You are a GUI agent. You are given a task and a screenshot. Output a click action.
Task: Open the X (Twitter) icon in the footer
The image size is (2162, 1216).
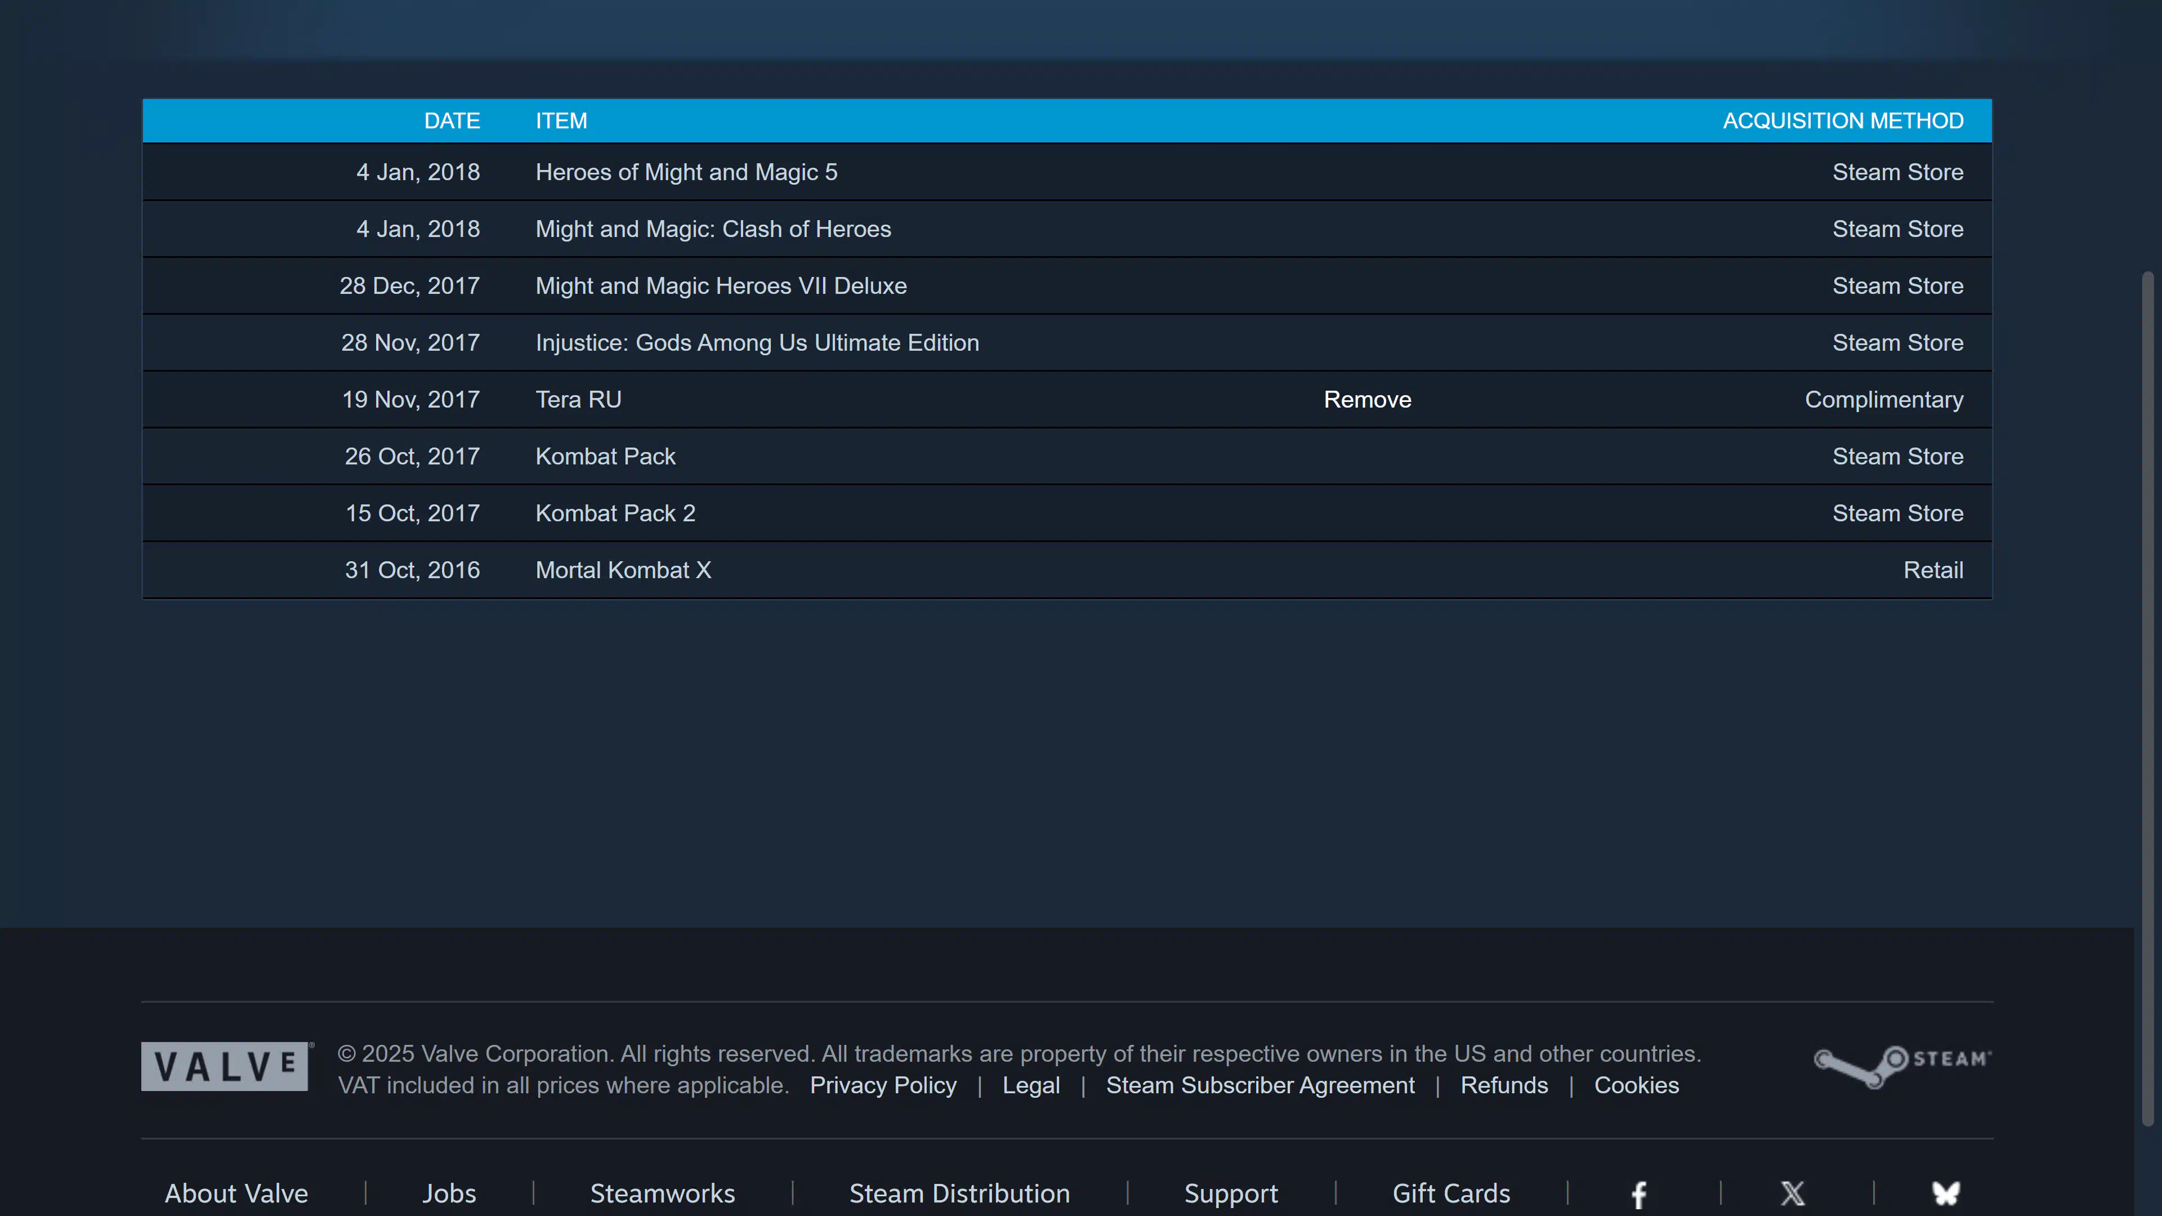pos(1793,1193)
